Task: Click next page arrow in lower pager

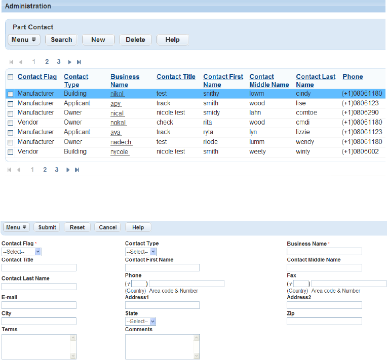Action: coord(68,170)
